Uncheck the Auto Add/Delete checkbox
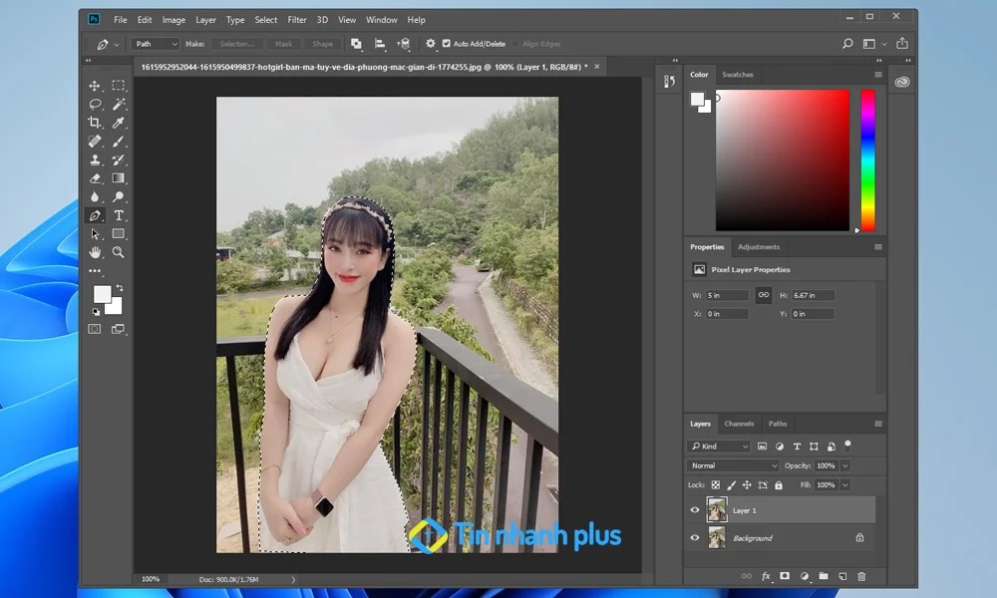 [447, 44]
